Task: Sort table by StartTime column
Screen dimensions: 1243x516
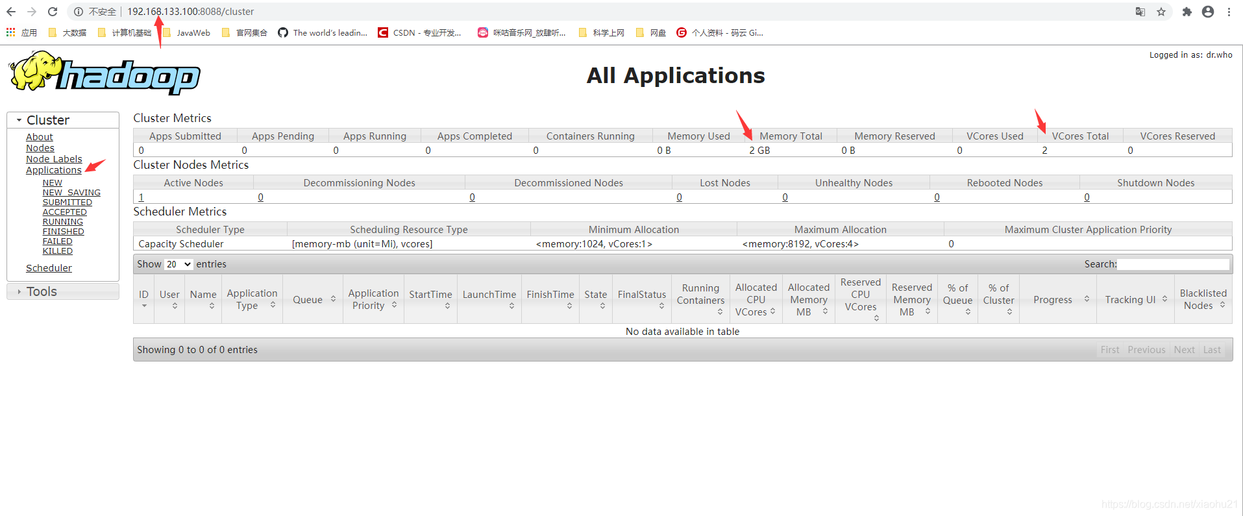Action: (x=430, y=299)
